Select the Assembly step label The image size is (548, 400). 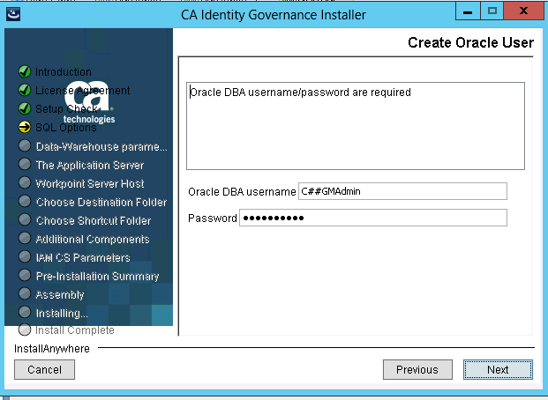tap(60, 295)
